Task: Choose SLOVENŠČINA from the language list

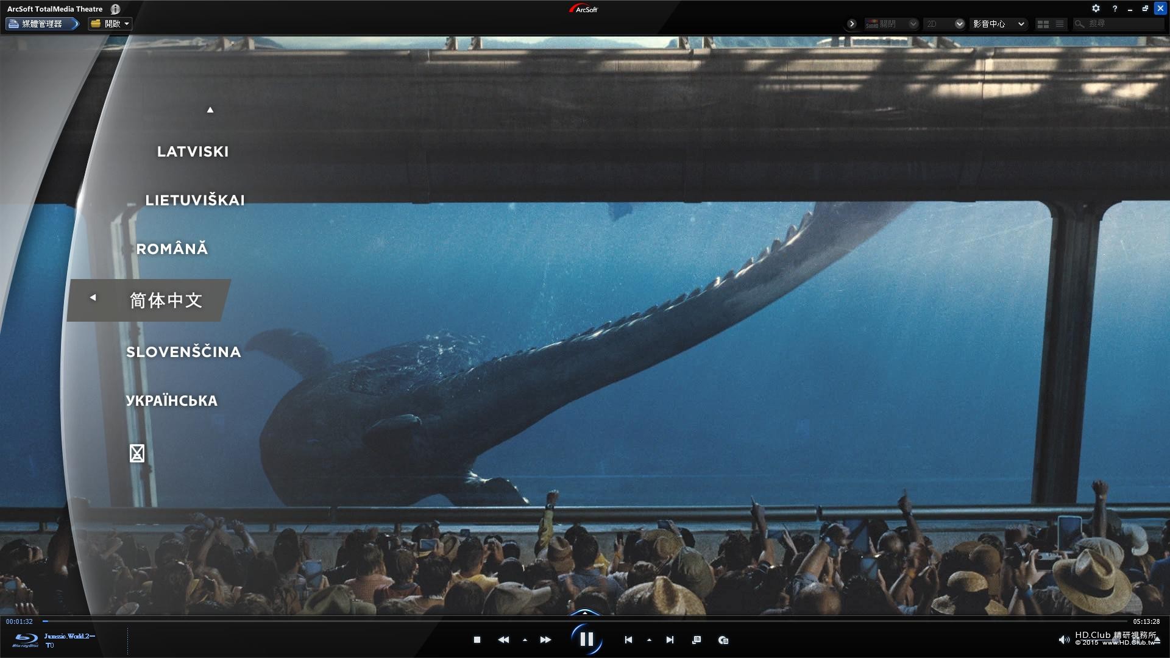Action: [183, 352]
